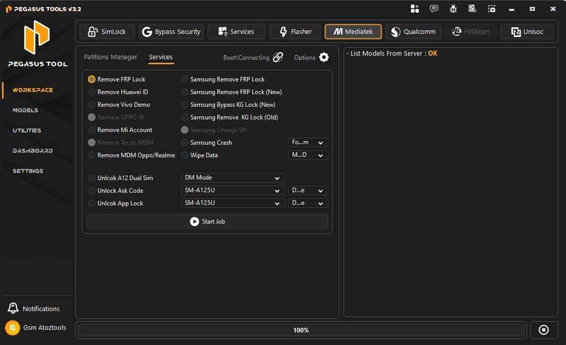The height and width of the screenshot is (345, 566).
Task: Open the chat/feedback icon in title bar
Action: [434, 9]
